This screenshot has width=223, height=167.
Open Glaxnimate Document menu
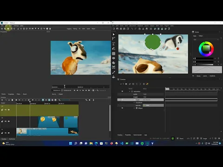(133, 26)
